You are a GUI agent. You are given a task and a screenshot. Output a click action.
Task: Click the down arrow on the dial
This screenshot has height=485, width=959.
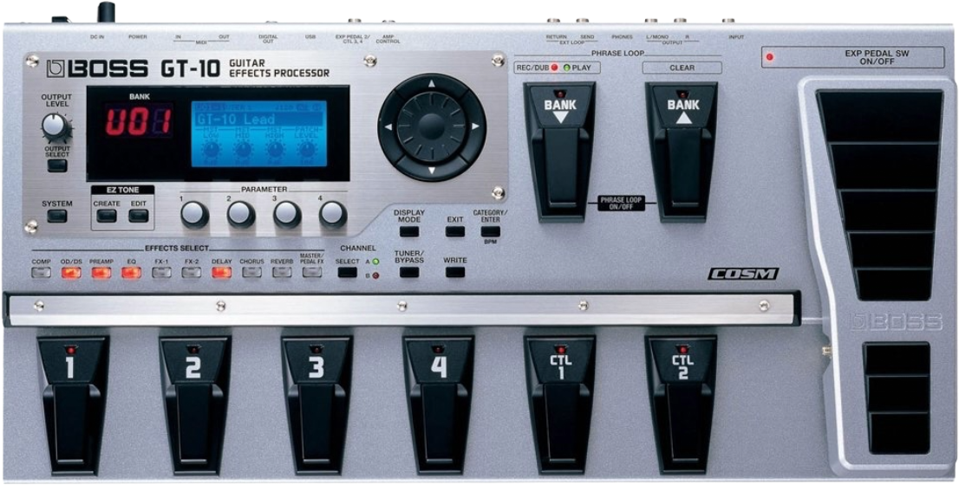click(432, 171)
